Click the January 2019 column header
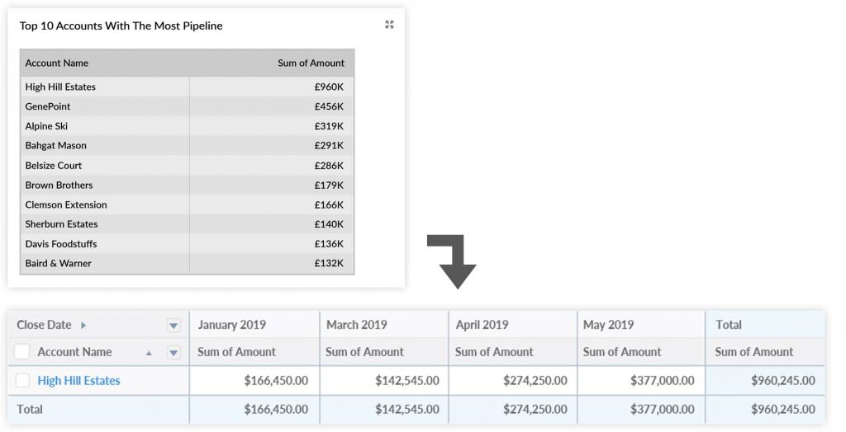Viewport: 846px width, 432px height. click(232, 325)
